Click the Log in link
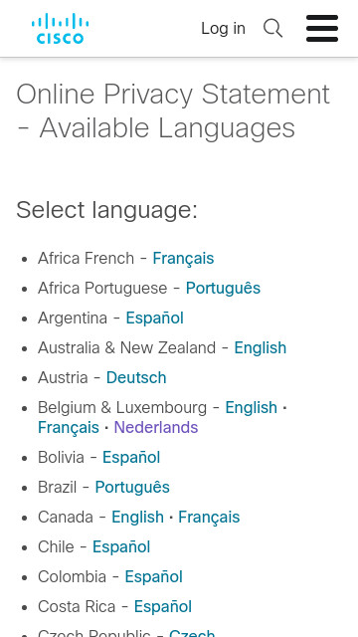This screenshot has width=358, height=637. pyautogui.click(x=223, y=29)
